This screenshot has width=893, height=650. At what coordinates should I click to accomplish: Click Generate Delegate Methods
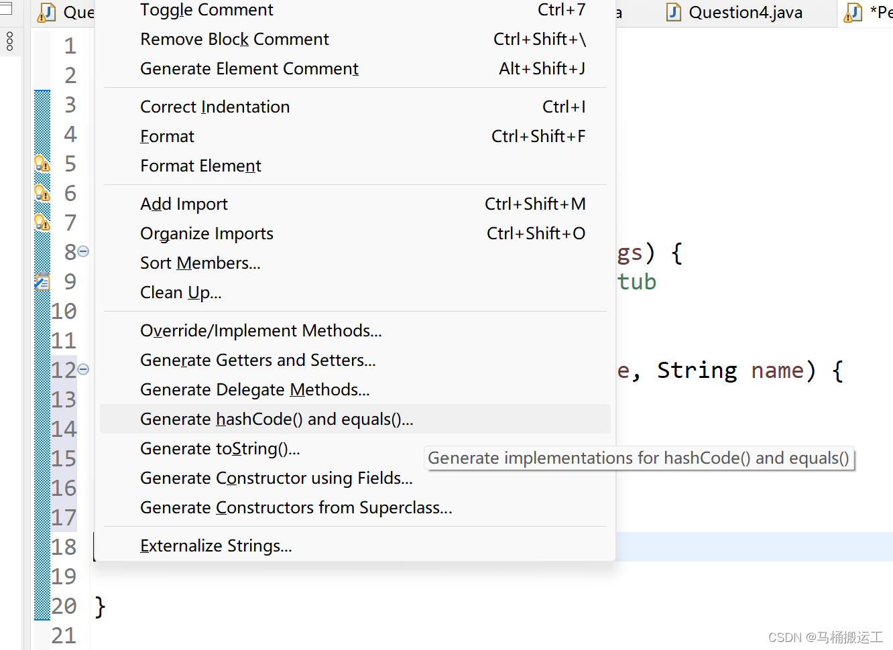point(355,390)
